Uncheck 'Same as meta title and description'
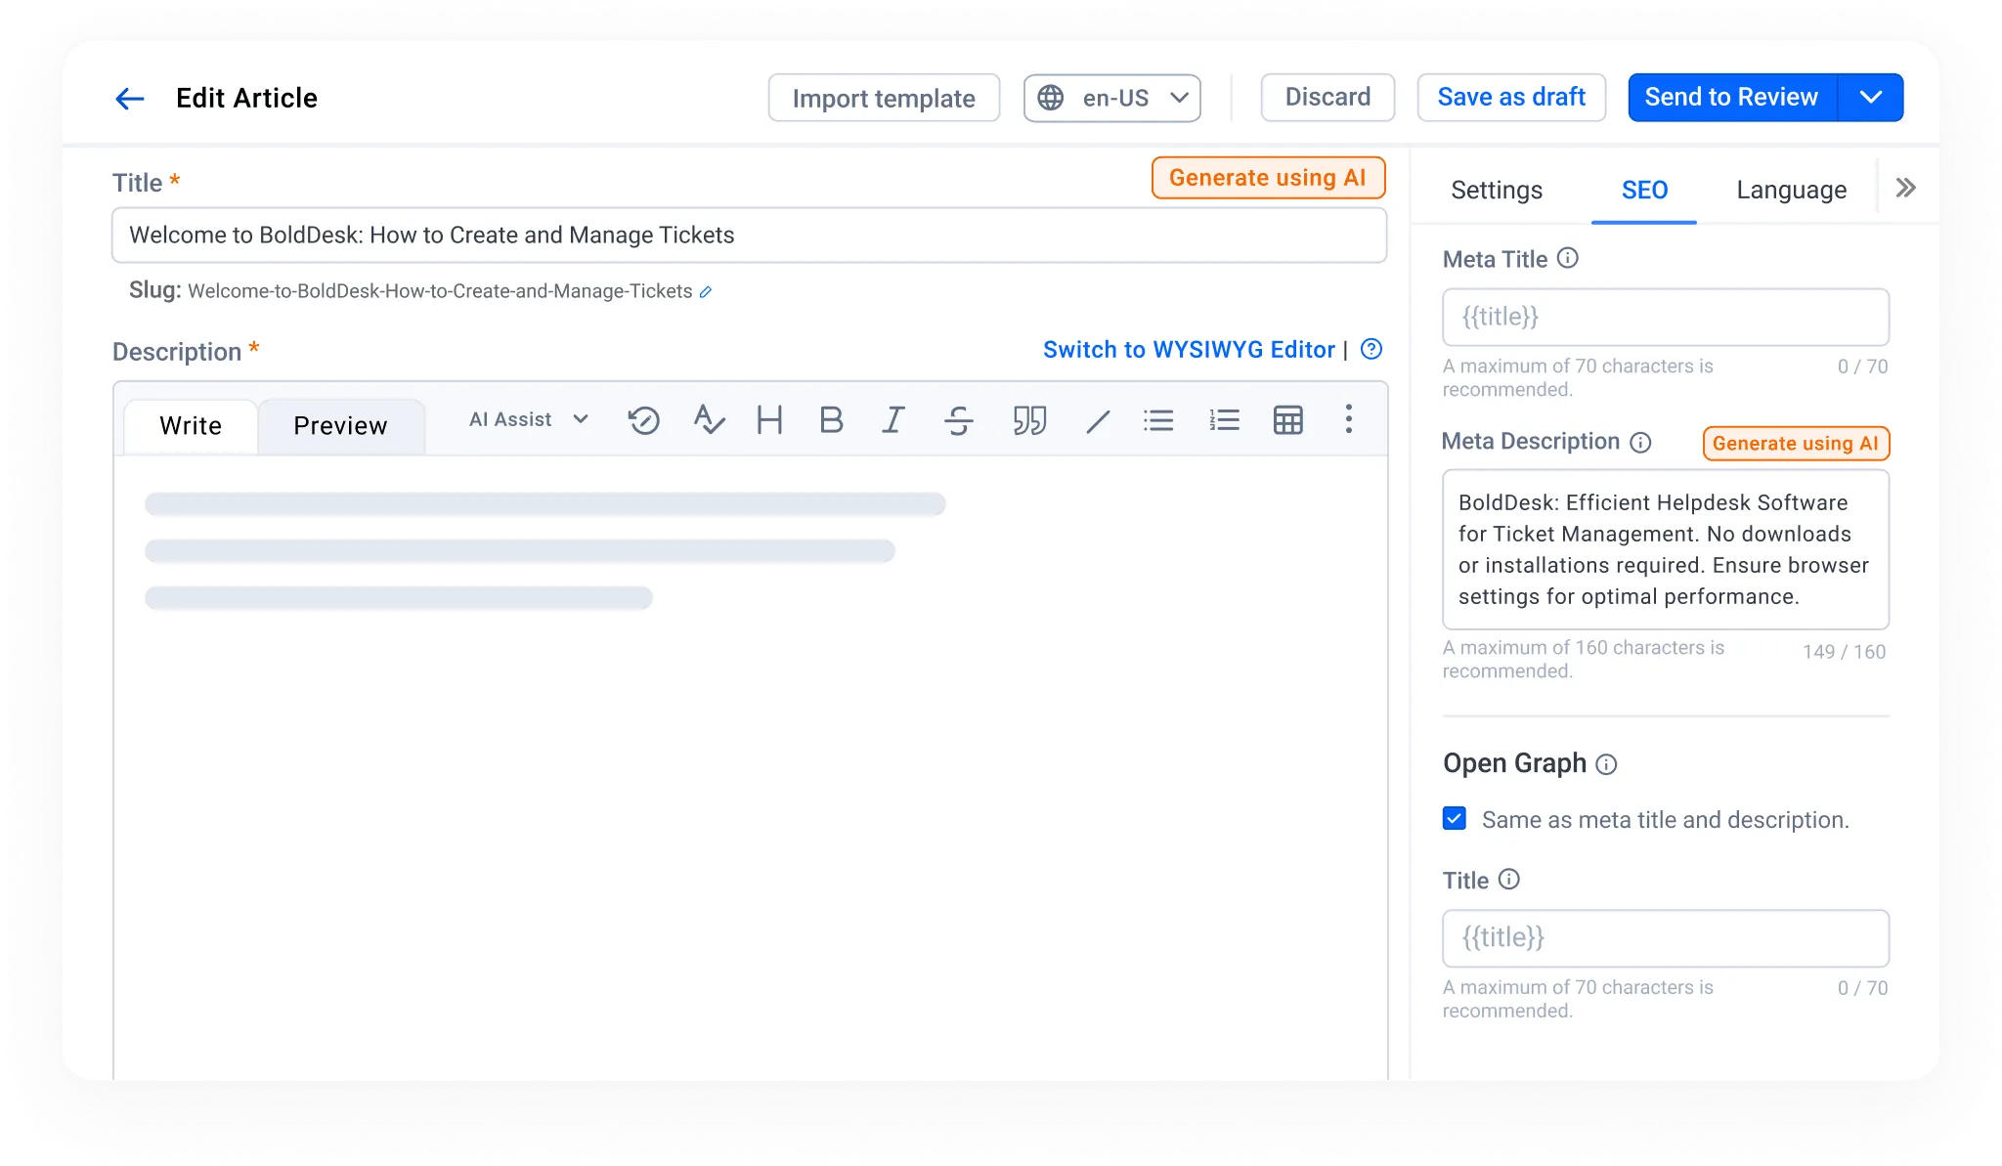This screenshot has width=2002, height=1166. tap(1454, 819)
